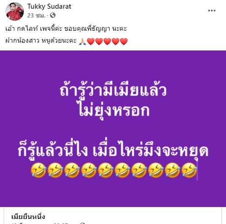Click the first rolling laughing emoji
The width and height of the screenshot is (226, 224).
pos(39,170)
